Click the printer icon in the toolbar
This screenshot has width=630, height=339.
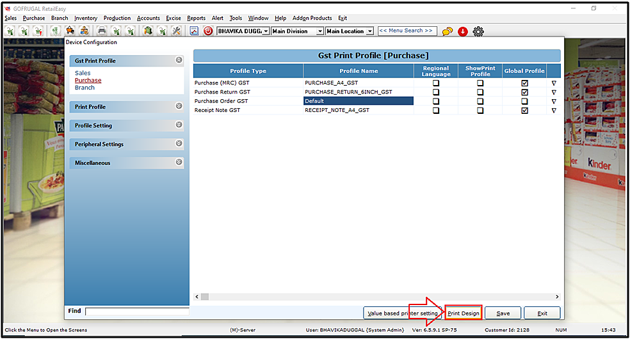[x=102, y=31]
